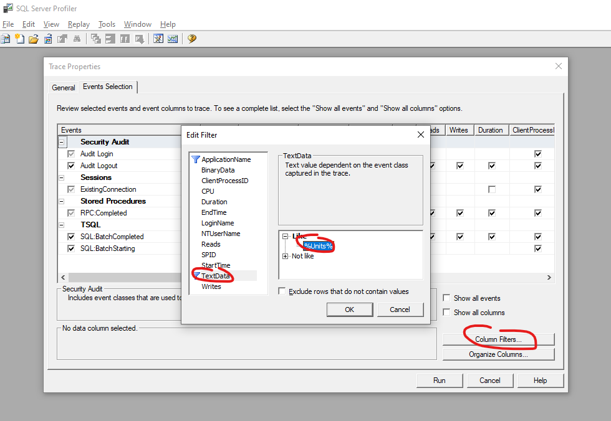Image resolution: width=611 pixels, height=421 pixels.
Task: Click the Run button
Action: (x=440, y=381)
